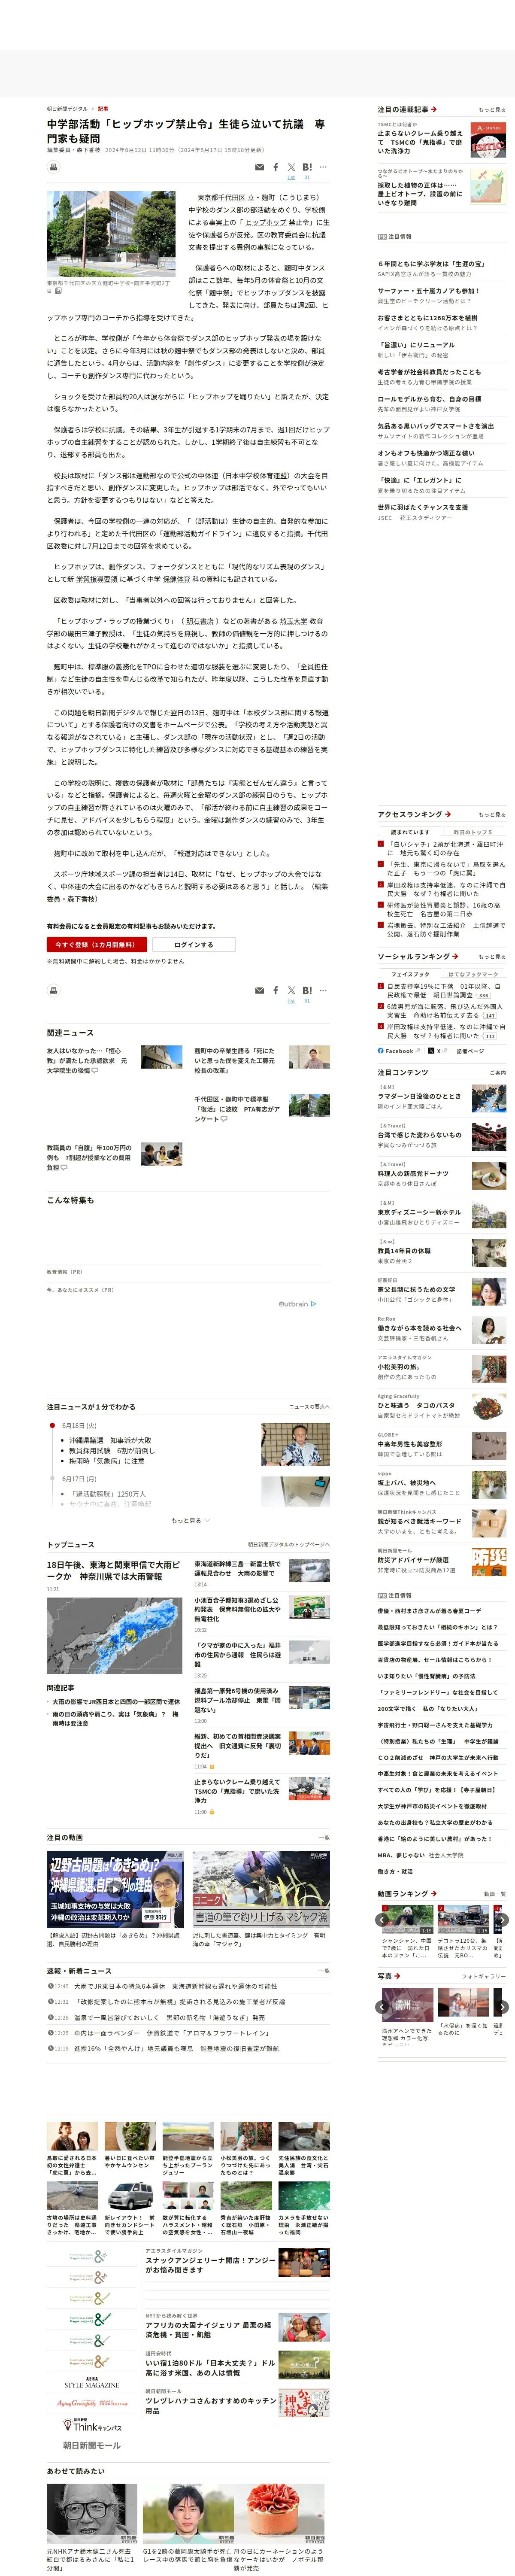Show previous photo in 写真 carousel
The height and width of the screenshot is (2576, 515).
pos(381,2007)
